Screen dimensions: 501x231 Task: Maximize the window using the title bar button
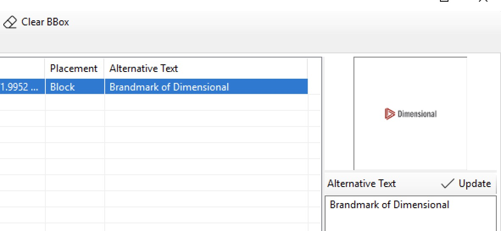tap(444, 1)
